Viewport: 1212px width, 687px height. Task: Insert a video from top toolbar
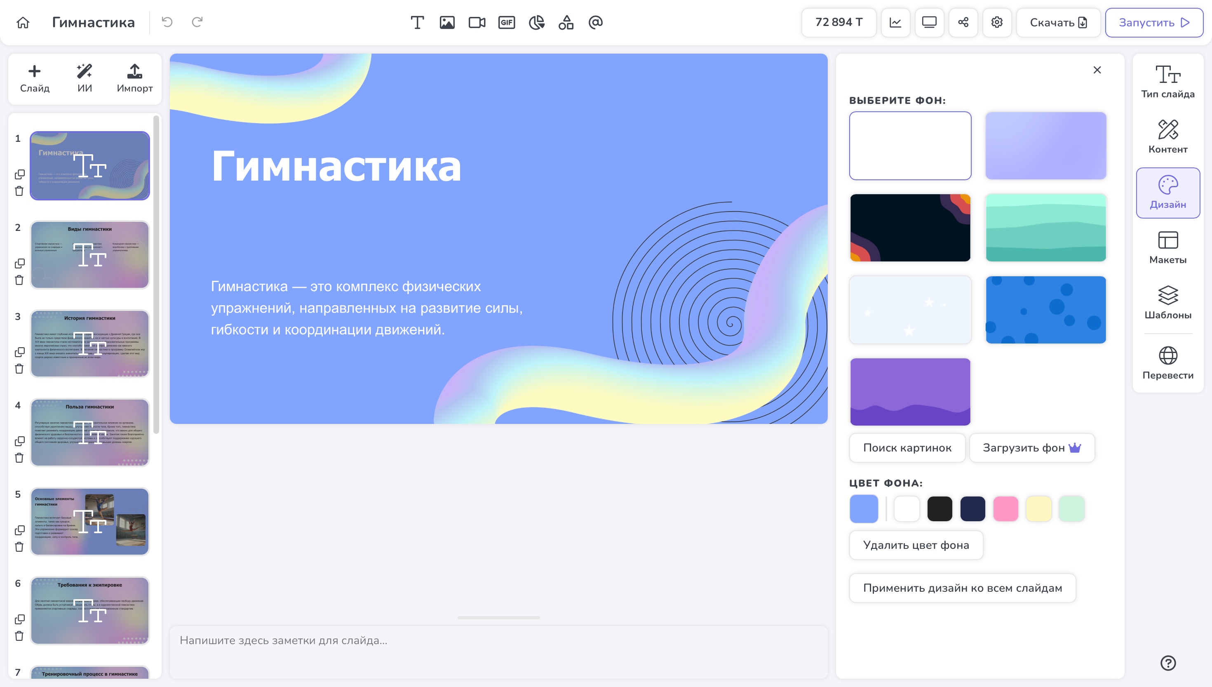[477, 22]
